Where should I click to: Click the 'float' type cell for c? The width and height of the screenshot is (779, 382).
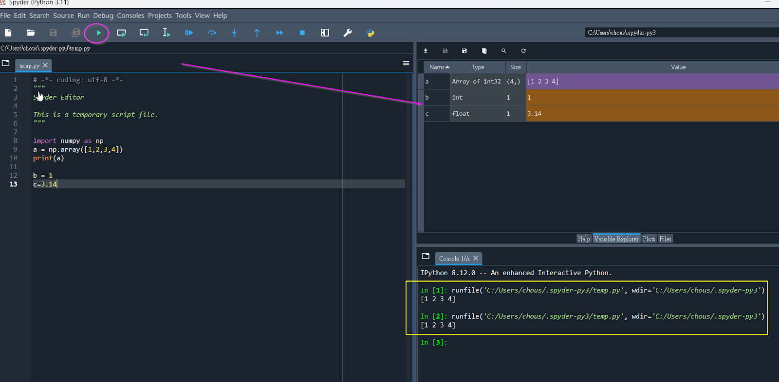(478, 113)
